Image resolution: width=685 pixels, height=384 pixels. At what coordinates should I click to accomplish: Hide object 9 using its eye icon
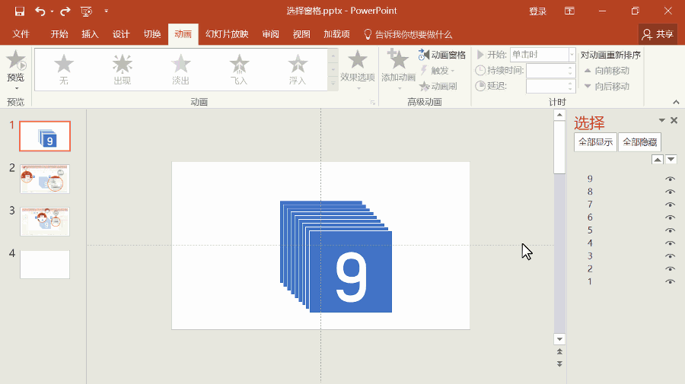click(670, 179)
